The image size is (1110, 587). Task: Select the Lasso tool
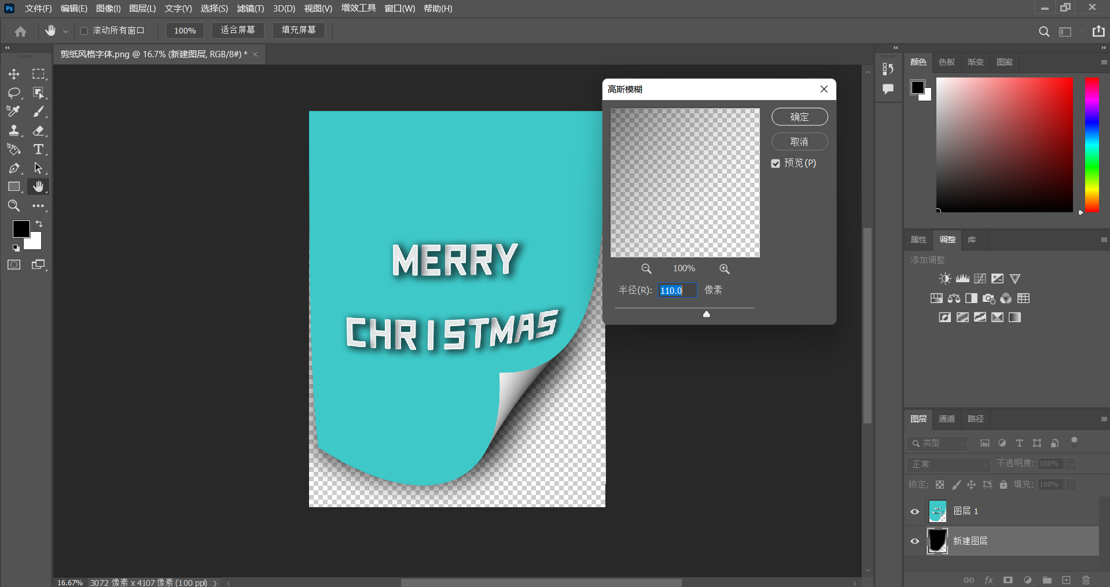pyautogui.click(x=14, y=93)
